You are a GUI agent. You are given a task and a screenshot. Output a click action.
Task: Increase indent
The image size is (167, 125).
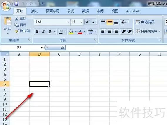pyautogui.click(x=129, y=31)
